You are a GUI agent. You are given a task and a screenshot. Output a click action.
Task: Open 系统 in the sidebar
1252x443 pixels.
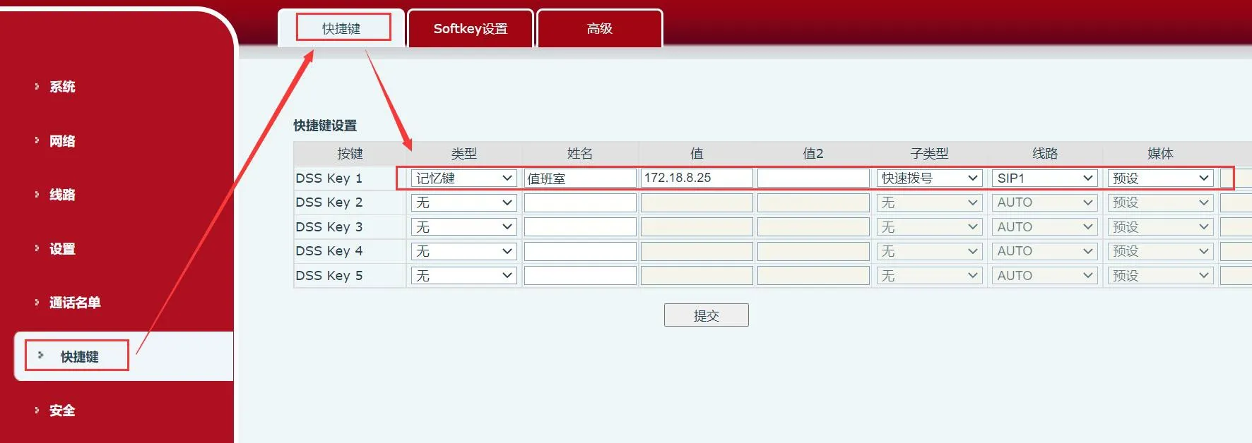click(x=62, y=87)
